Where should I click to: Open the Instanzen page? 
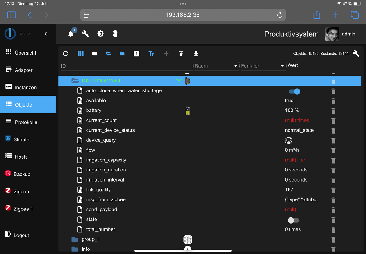28,87
